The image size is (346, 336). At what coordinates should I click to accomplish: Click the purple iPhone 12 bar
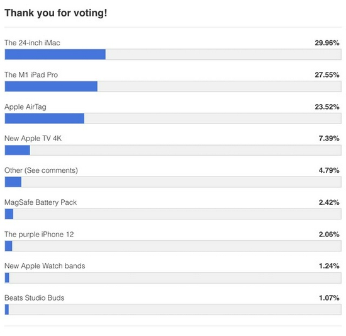[x=173, y=246]
